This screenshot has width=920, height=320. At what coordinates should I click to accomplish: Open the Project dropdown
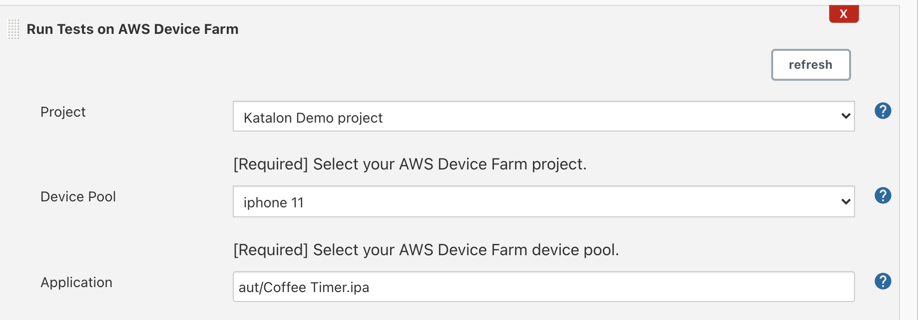pyautogui.click(x=543, y=117)
